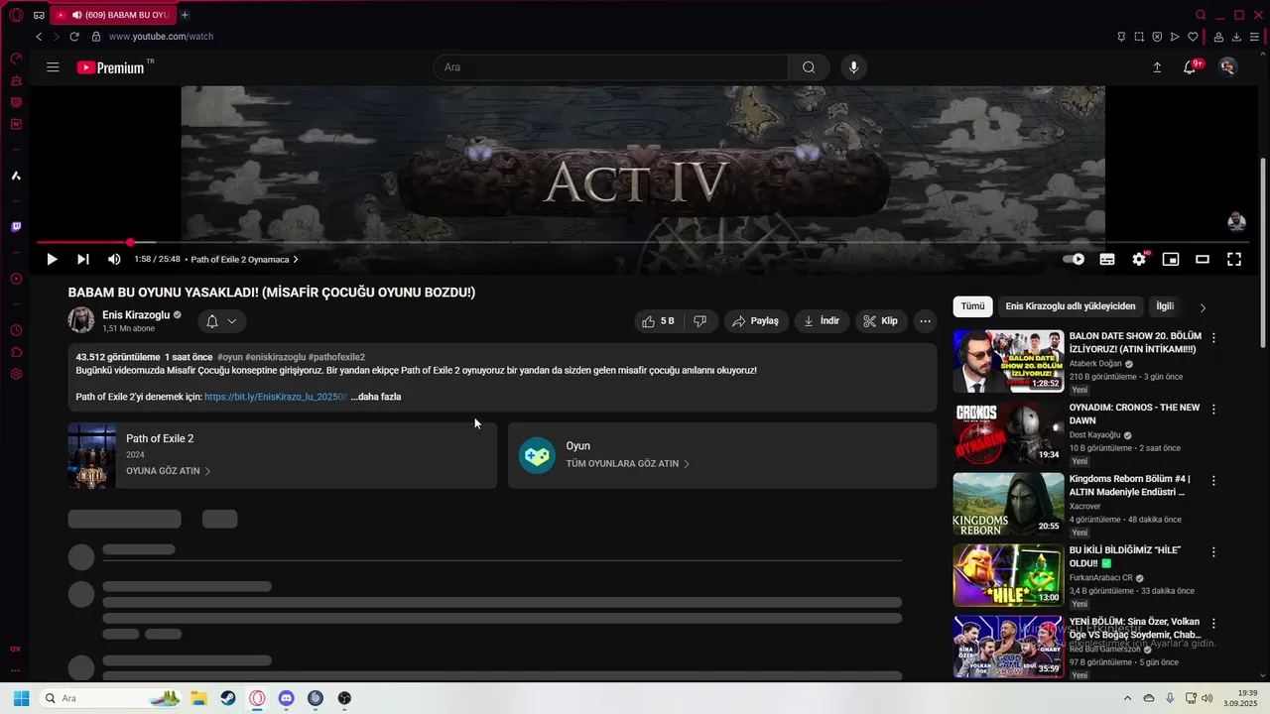Open a new browser tab with plus

[185, 15]
